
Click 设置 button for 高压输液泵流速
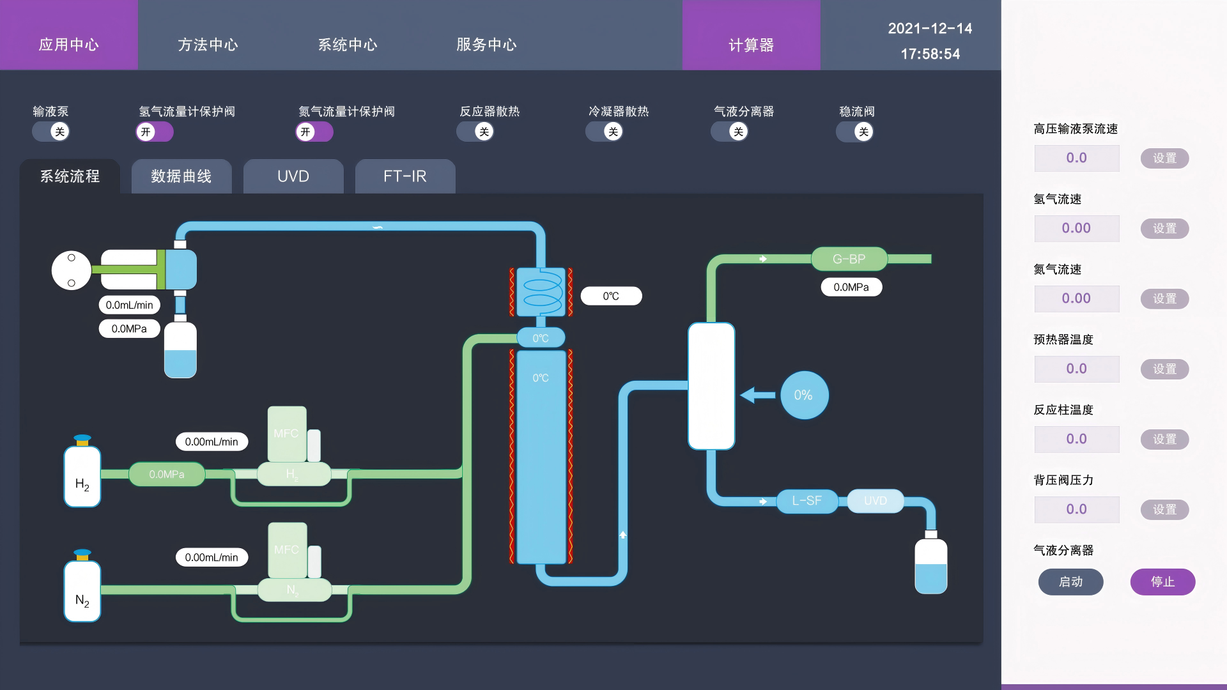(x=1164, y=158)
